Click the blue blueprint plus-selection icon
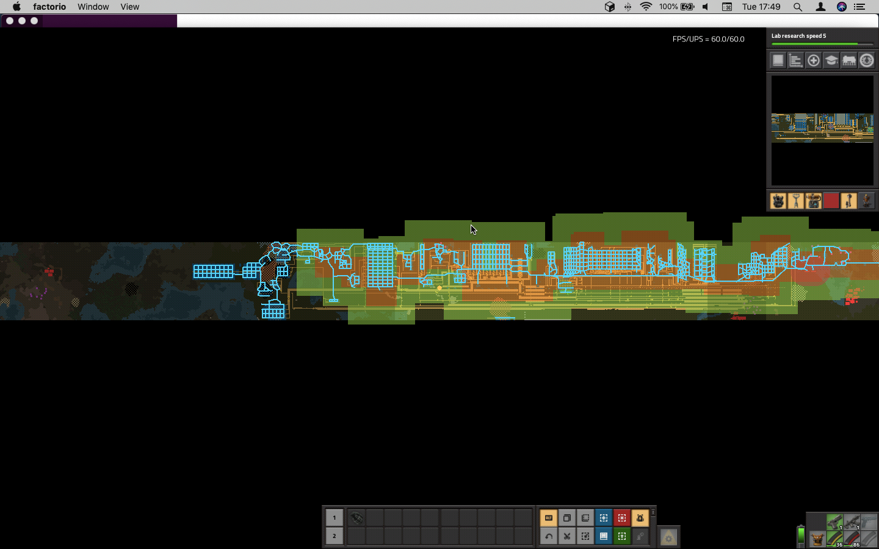Image resolution: width=879 pixels, height=549 pixels. coord(604,518)
